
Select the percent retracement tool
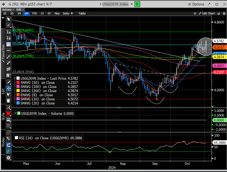(9, 32)
